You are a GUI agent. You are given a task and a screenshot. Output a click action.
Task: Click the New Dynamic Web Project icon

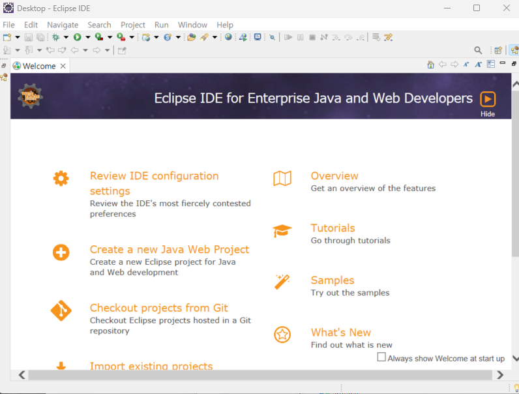tap(145, 37)
